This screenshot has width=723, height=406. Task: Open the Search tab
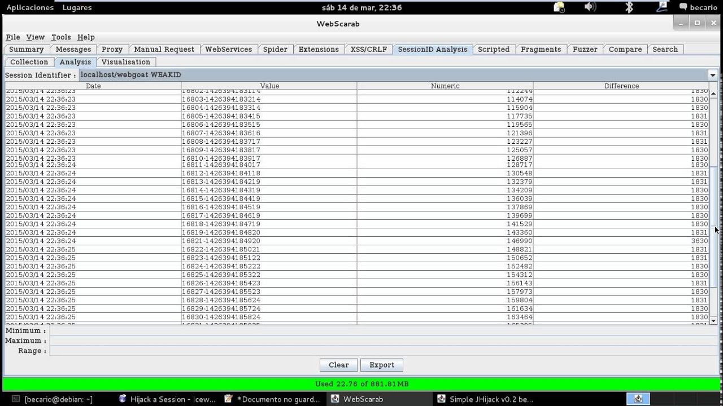click(x=665, y=49)
